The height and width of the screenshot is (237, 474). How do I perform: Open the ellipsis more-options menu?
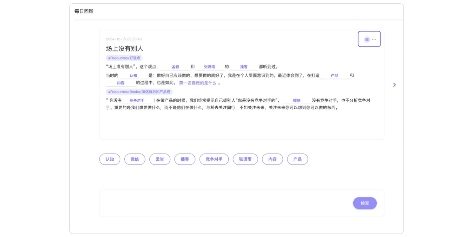(x=374, y=39)
